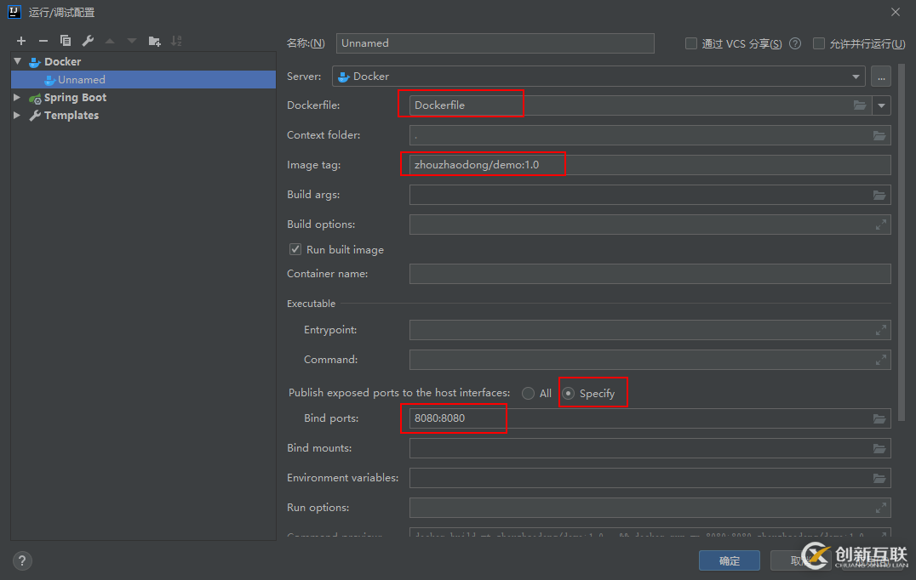Copy the selected configuration

point(66,41)
